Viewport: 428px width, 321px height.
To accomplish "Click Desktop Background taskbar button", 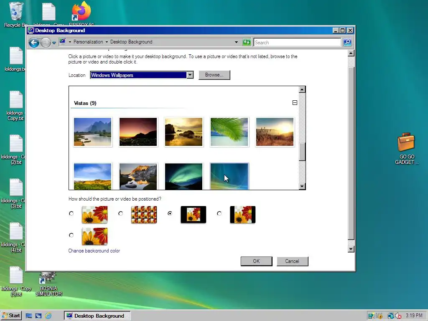I will click(97, 316).
